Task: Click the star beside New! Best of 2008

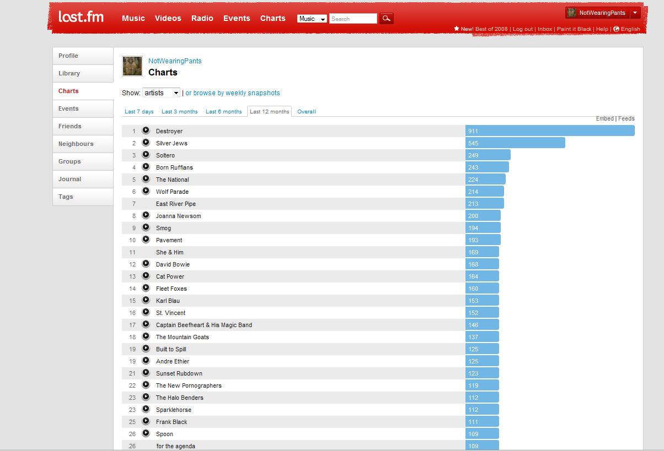Action: pos(456,29)
